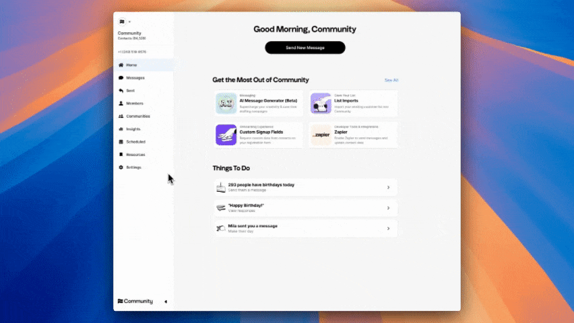
Task: Click the Insights bar chart icon
Action: tap(121, 129)
